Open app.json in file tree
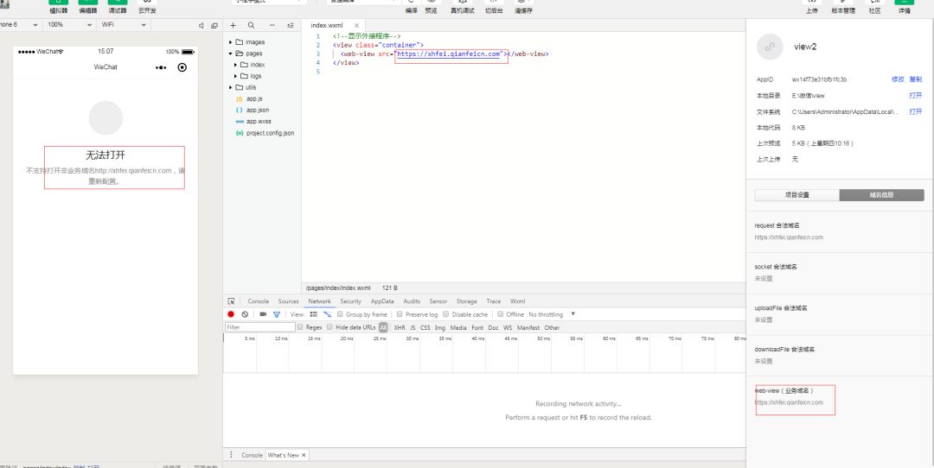The height and width of the screenshot is (468, 934). tap(258, 110)
